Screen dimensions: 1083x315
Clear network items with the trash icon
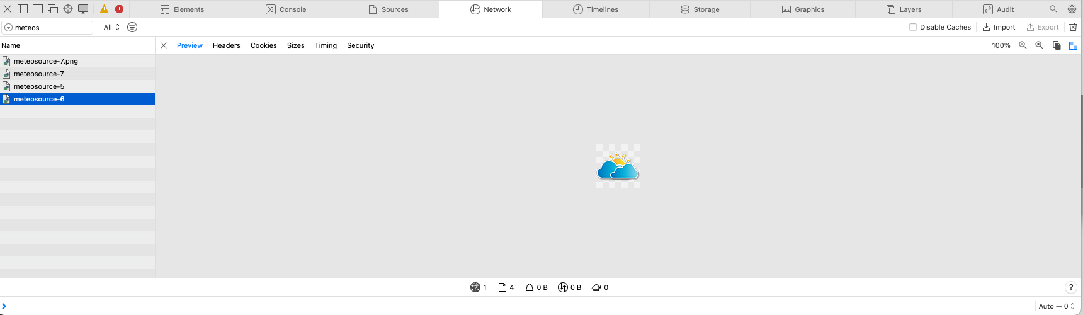[x=1073, y=27]
